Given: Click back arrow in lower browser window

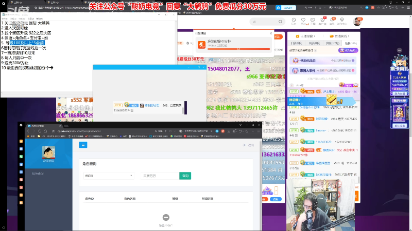Looking at the screenshot, I should point(29,131).
